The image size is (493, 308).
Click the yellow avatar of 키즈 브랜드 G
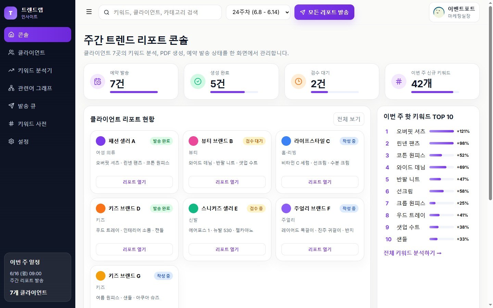click(x=101, y=276)
